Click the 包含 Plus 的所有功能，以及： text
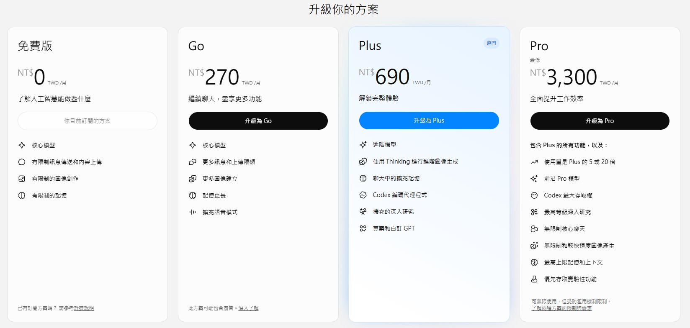 [x=569, y=145]
